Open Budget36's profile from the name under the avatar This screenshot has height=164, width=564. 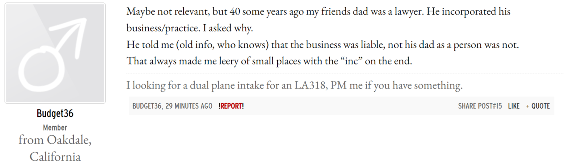[x=55, y=114]
